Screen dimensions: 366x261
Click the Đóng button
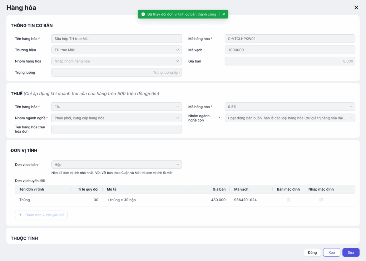pos(312,252)
